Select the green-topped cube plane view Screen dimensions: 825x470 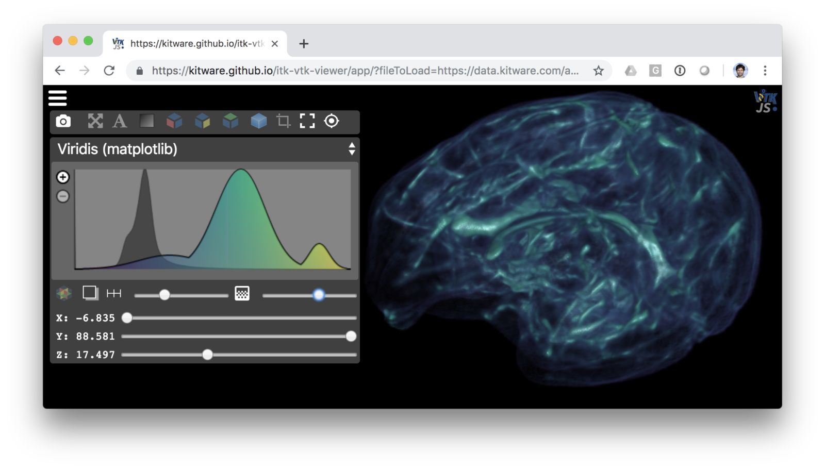[230, 121]
